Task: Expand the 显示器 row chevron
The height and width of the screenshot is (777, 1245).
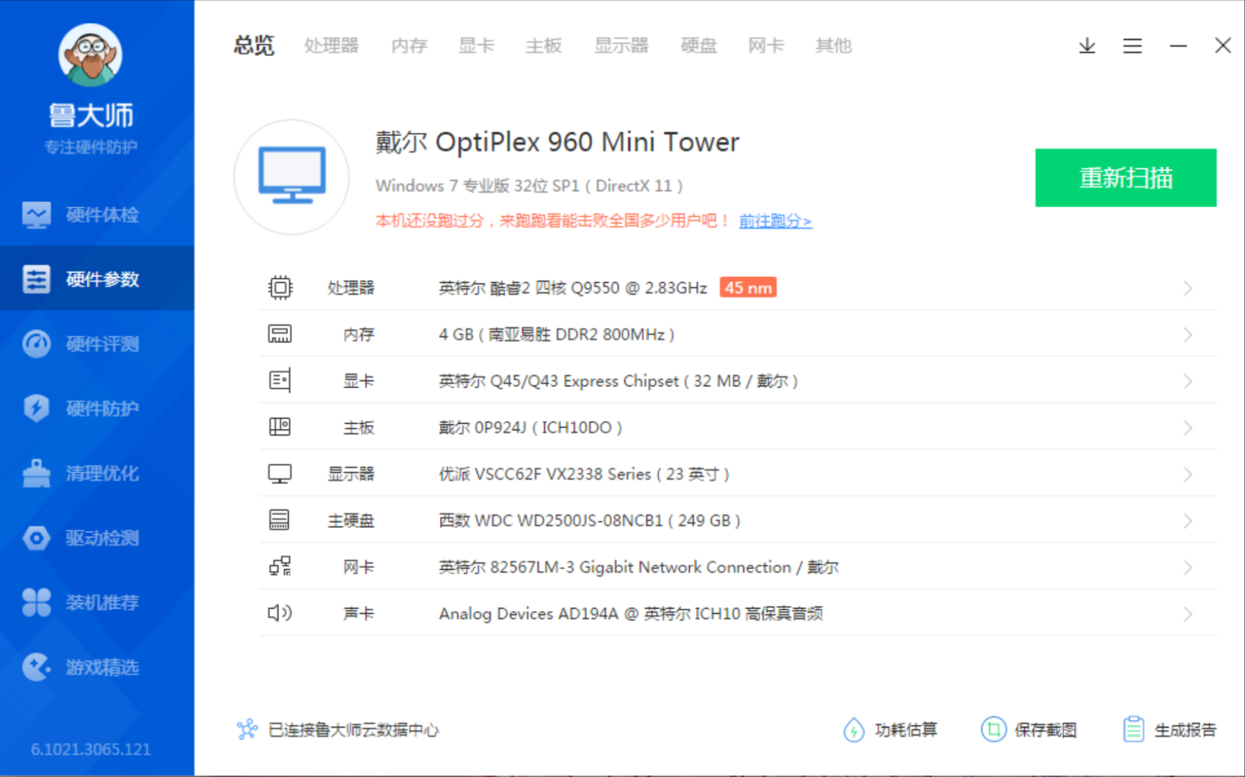Action: 1187,474
